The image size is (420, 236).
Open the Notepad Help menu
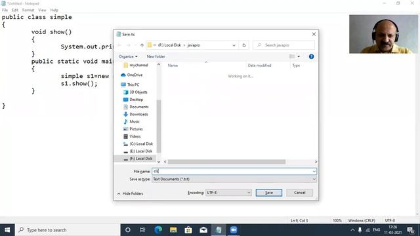[x=54, y=10]
